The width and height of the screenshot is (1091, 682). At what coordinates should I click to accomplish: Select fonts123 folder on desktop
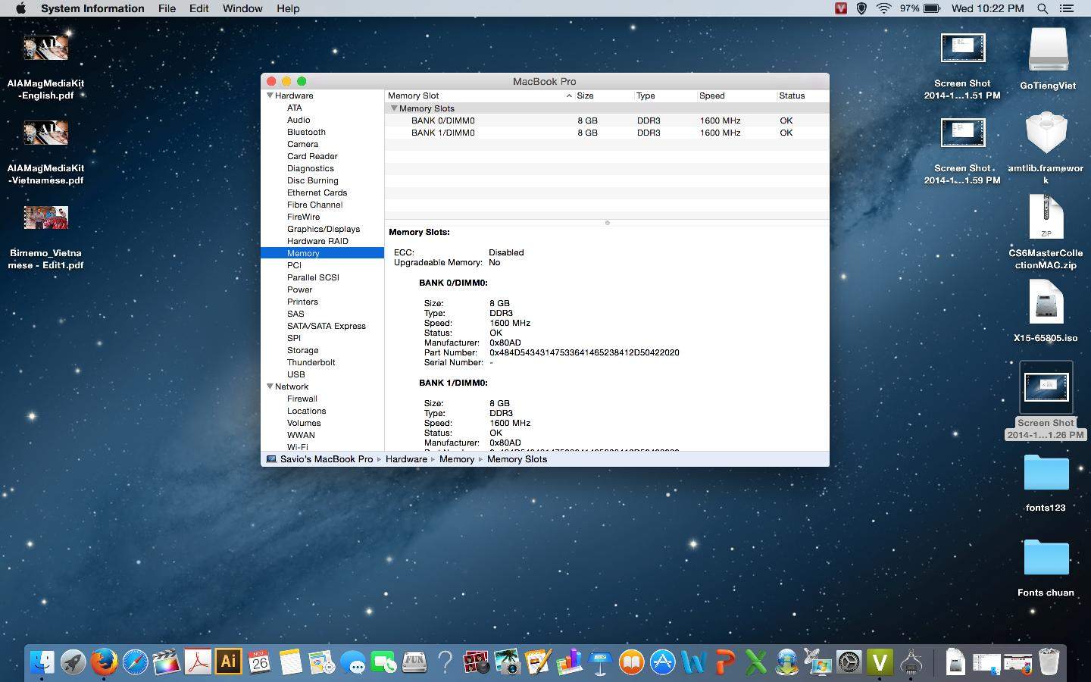1046,483
